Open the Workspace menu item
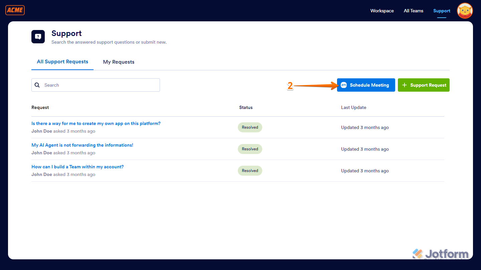The width and height of the screenshot is (481, 270). [x=382, y=11]
